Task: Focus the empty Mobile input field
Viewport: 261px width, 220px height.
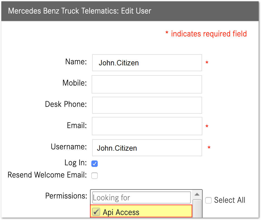Action: [147, 84]
